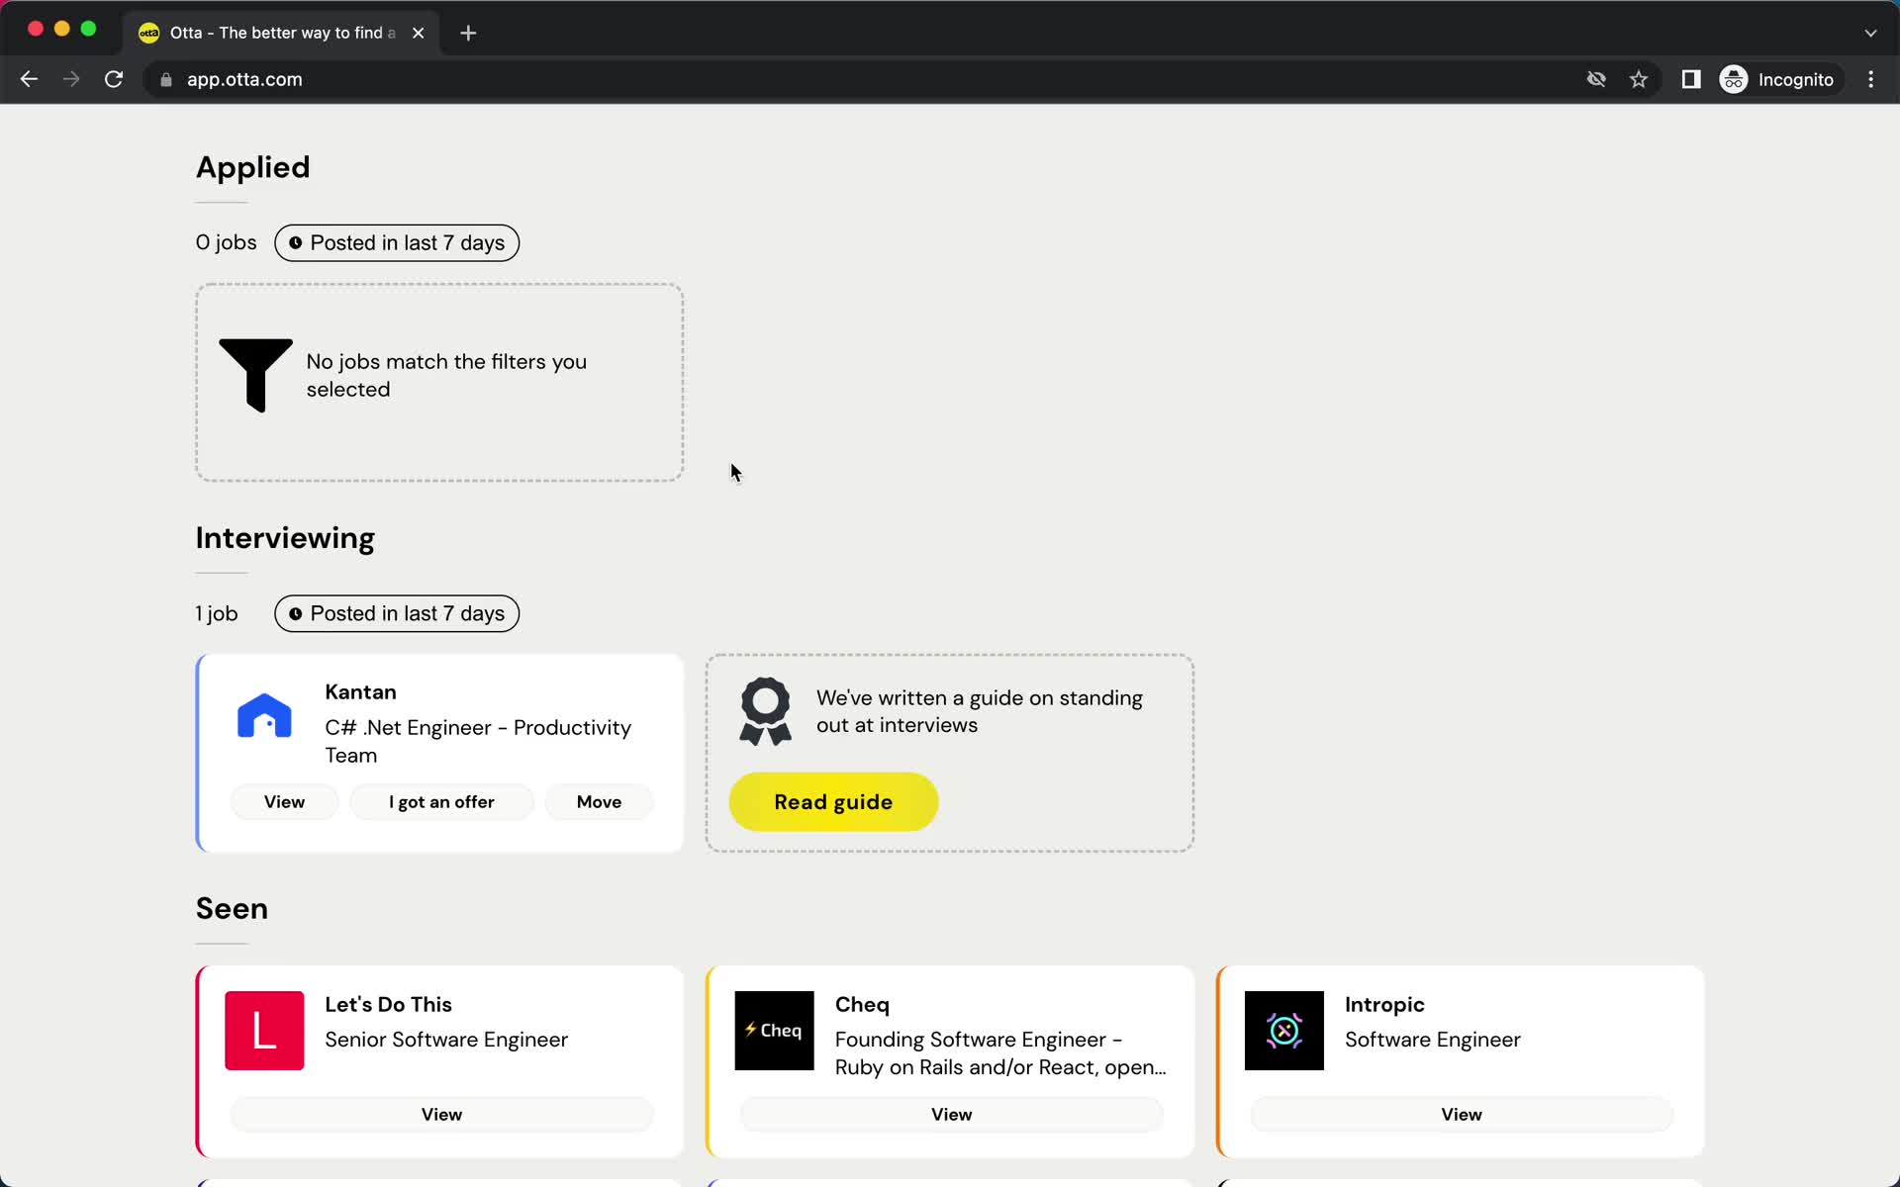The height and width of the screenshot is (1187, 1900).
Task: Click Move button for Kantan job listing
Action: [x=598, y=801]
